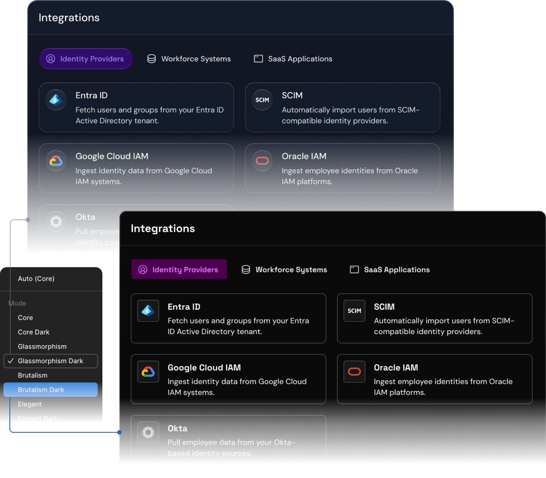Open SaaS Applications tab in the Glassmorphism panel
The image size is (546, 478).
point(293,59)
